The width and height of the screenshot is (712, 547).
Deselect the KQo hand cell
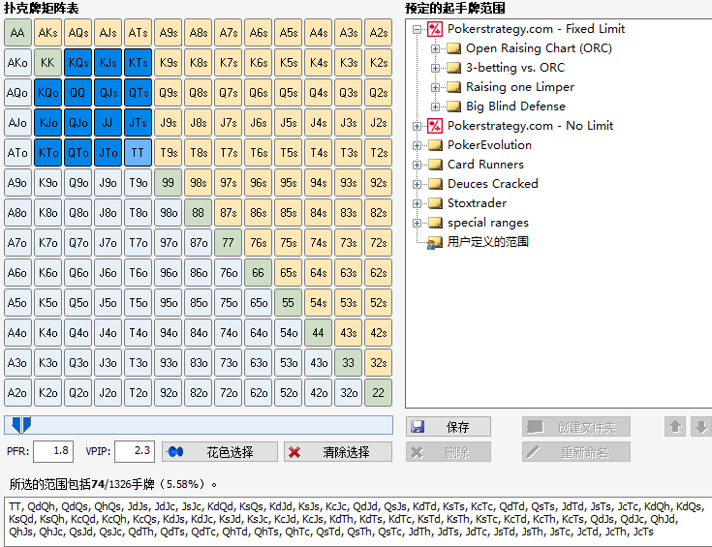point(47,93)
